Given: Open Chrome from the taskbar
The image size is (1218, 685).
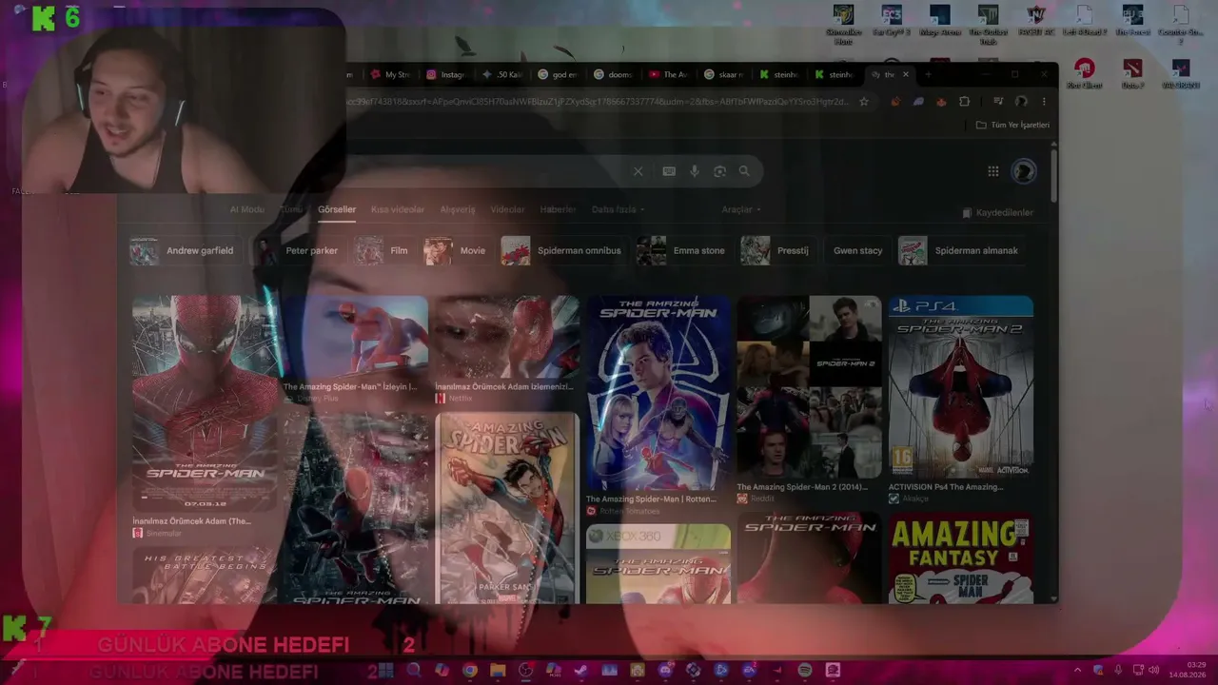Looking at the screenshot, I should pos(469,671).
